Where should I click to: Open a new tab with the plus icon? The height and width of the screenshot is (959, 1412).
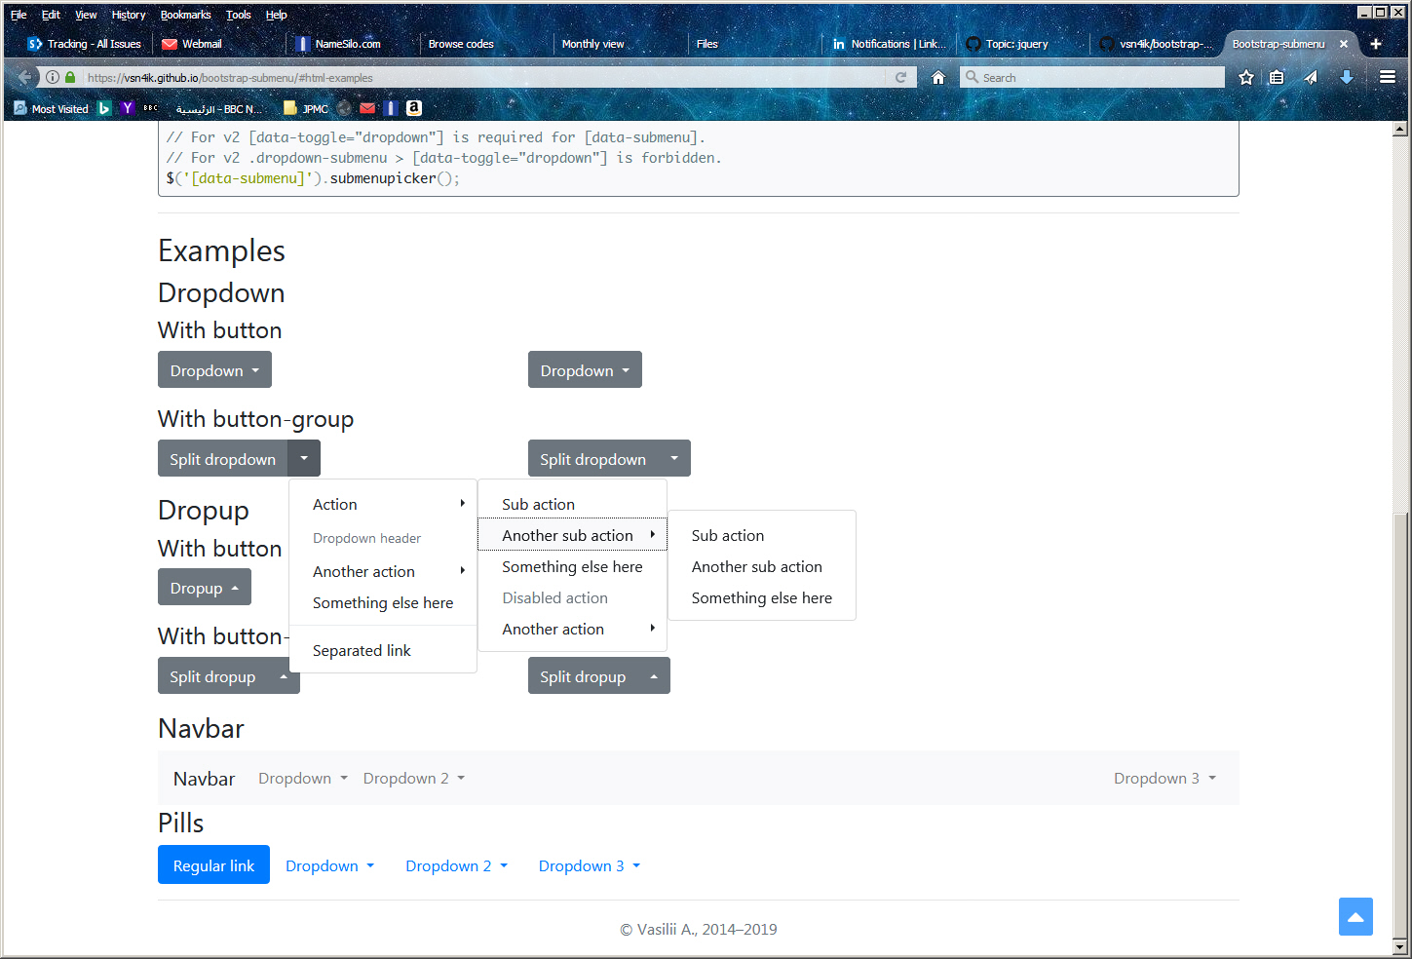[1375, 44]
